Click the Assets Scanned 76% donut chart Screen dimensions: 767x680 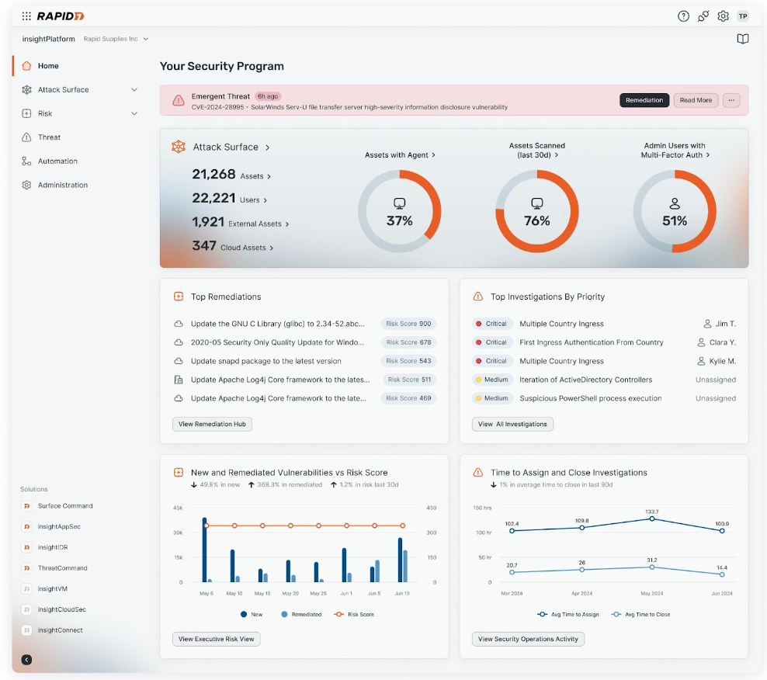536,211
